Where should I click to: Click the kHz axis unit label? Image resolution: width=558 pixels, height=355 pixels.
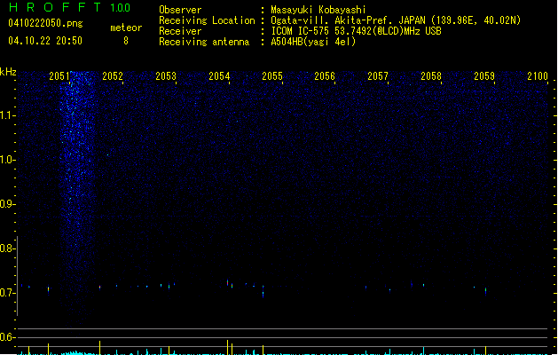pyautogui.click(x=8, y=72)
